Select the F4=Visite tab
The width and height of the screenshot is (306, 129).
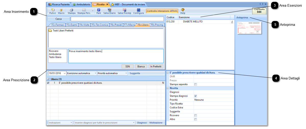tap(84, 25)
